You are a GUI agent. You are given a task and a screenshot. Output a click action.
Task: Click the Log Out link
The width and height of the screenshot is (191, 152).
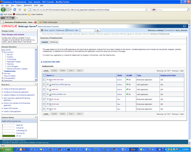(52, 30)
